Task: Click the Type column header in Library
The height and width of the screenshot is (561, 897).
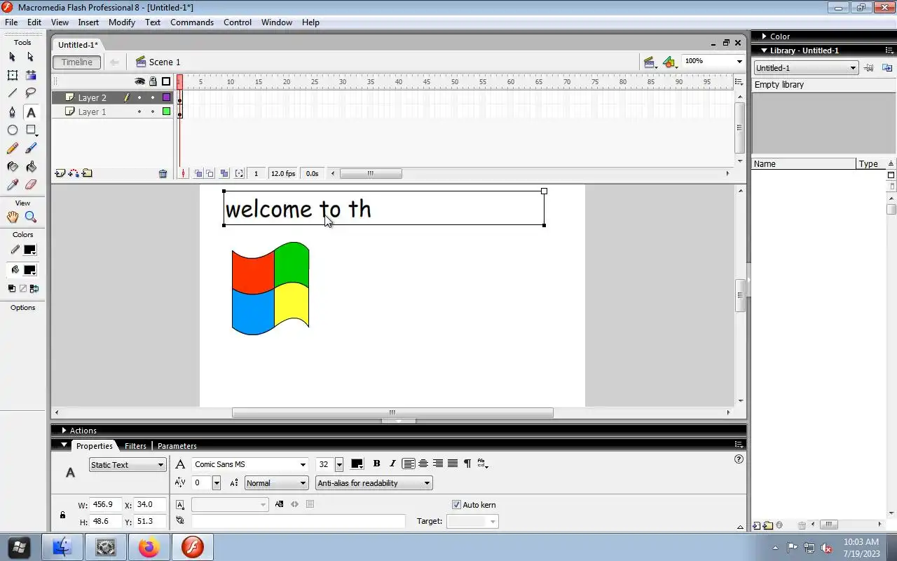Action: (871, 164)
